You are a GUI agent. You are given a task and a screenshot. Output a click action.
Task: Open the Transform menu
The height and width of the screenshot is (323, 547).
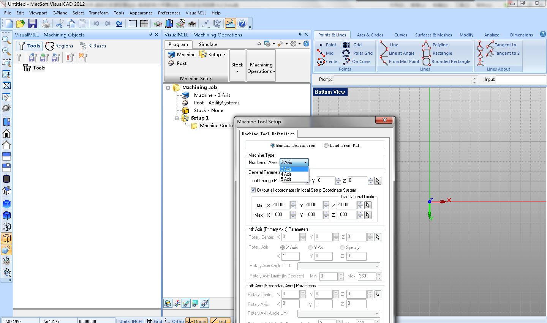[99, 13]
